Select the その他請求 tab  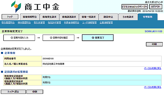(128, 17)
